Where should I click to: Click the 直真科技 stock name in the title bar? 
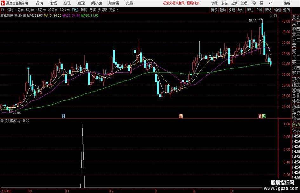(193, 3)
